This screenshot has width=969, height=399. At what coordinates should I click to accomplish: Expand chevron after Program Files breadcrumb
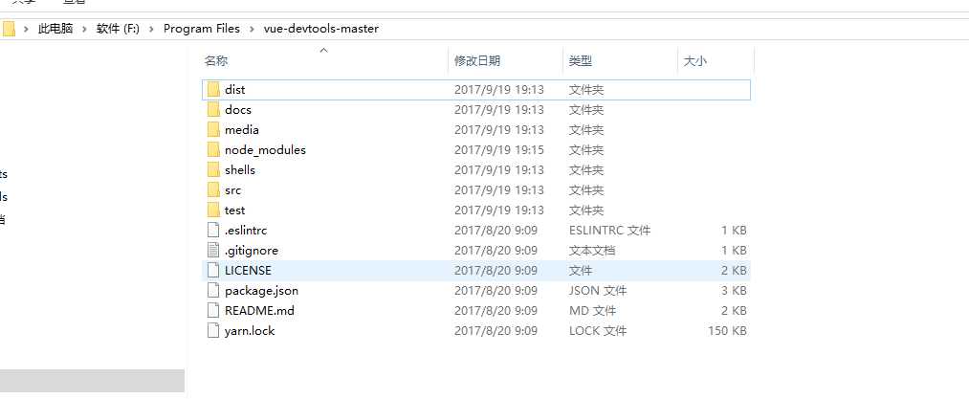coord(252,29)
